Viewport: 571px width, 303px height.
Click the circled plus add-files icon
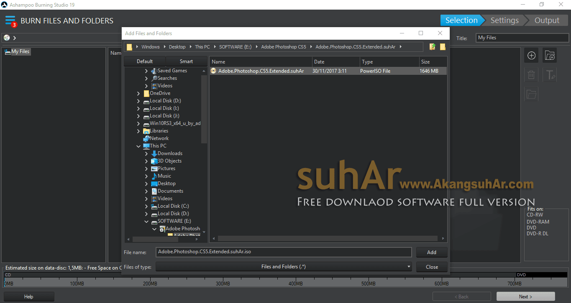(x=531, y=56)
